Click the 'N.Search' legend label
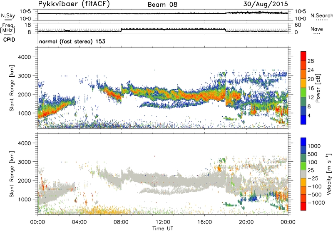 coord(321,15)
